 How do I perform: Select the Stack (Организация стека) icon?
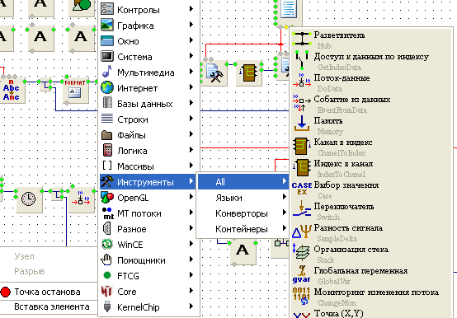[302, 251]
